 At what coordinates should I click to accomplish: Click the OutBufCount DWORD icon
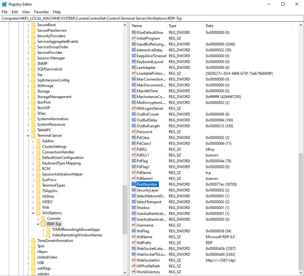(x=133, y=114)
